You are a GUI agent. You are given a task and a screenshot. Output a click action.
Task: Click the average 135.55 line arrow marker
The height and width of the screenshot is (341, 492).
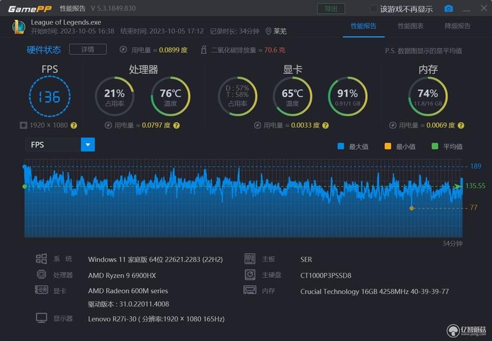(458, 186)
